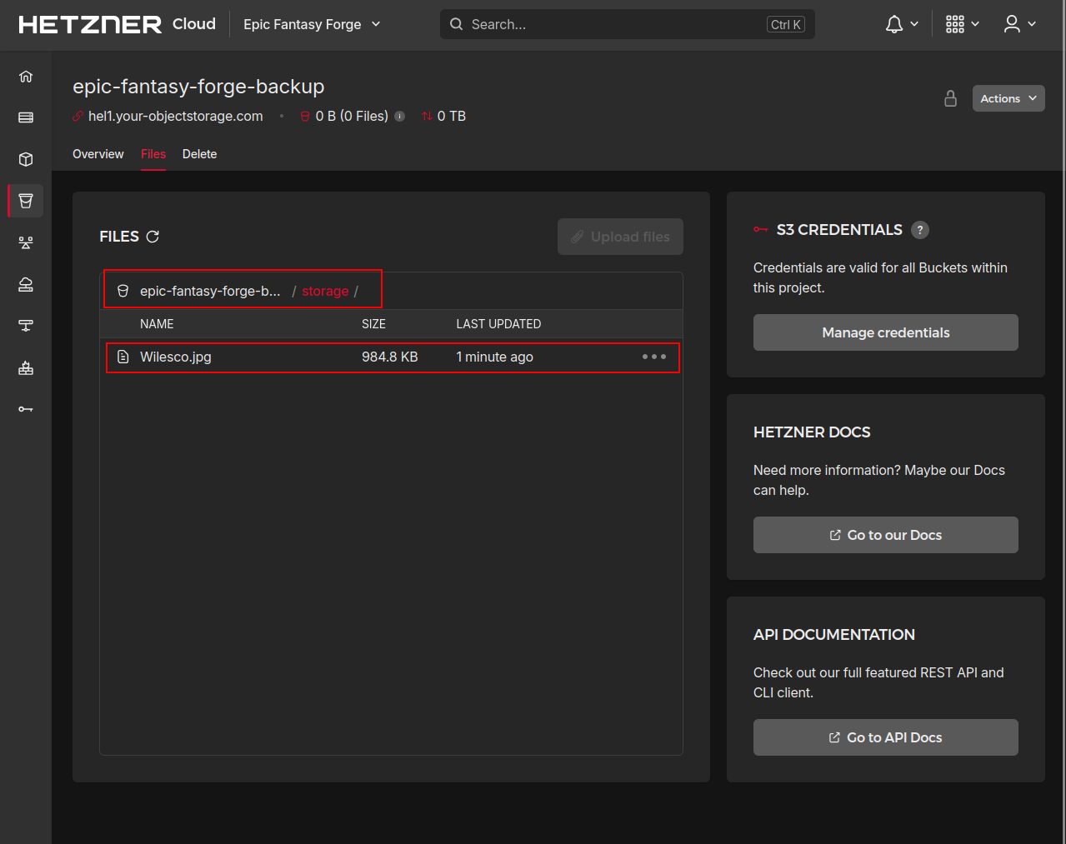Click the S3 Credentials help question mark

pos(920,230)
